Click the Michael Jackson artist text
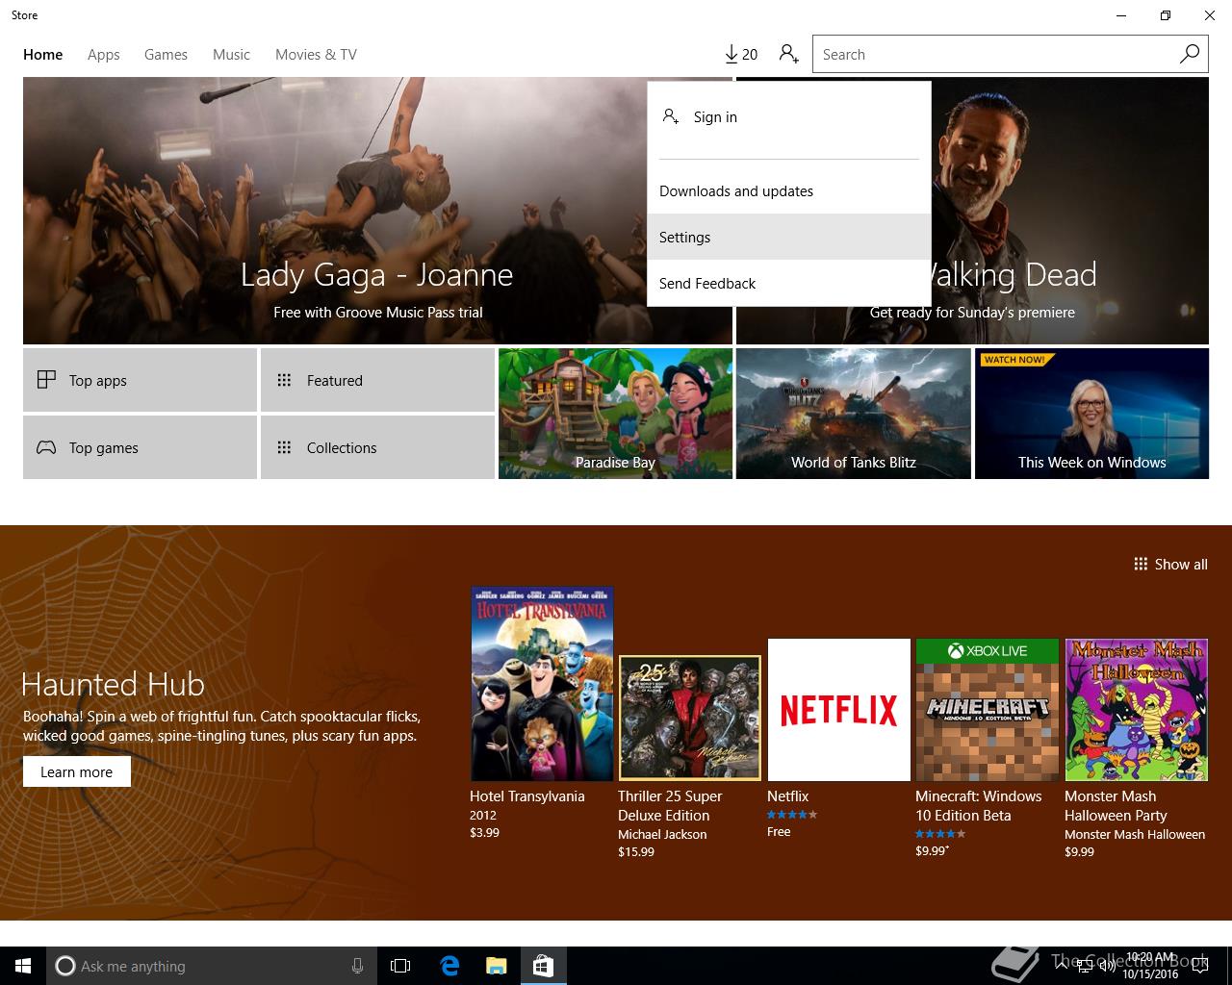This screenshot has width=1232, height=985. (662, 835)
